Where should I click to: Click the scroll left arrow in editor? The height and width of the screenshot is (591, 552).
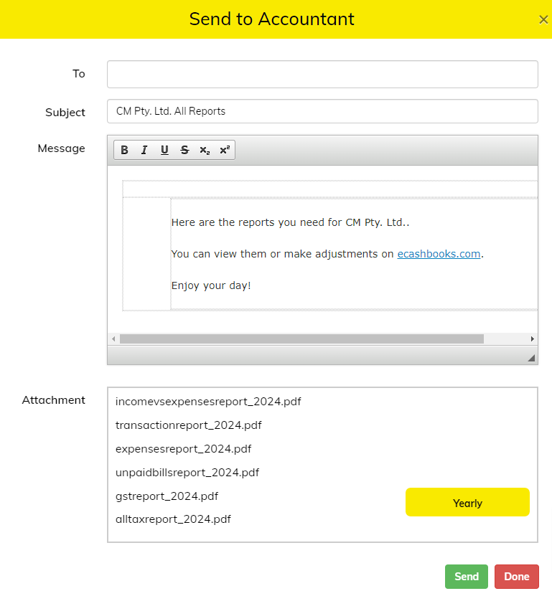coord(113,339)
